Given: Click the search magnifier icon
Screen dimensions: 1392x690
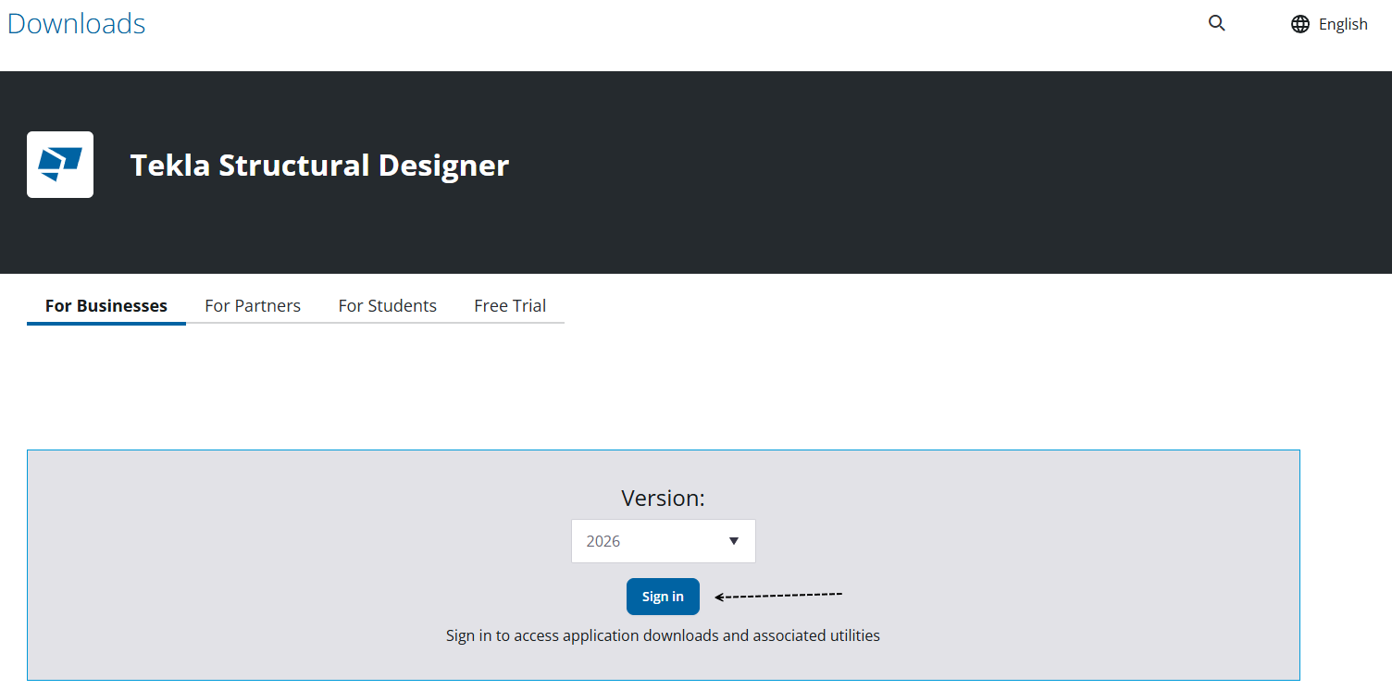Looking at the screenshot, I should coord(1217,24).
